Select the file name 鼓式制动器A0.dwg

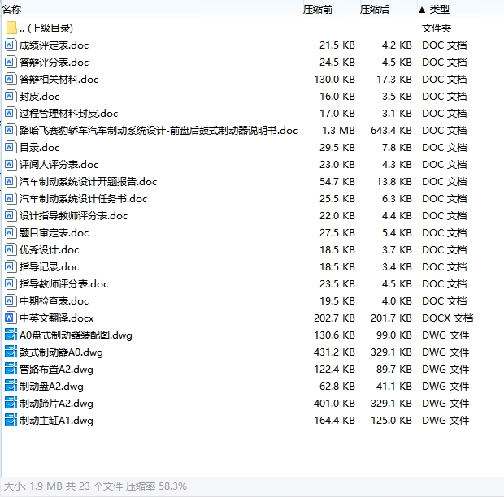pyautogui.click(x=61, y=352)
